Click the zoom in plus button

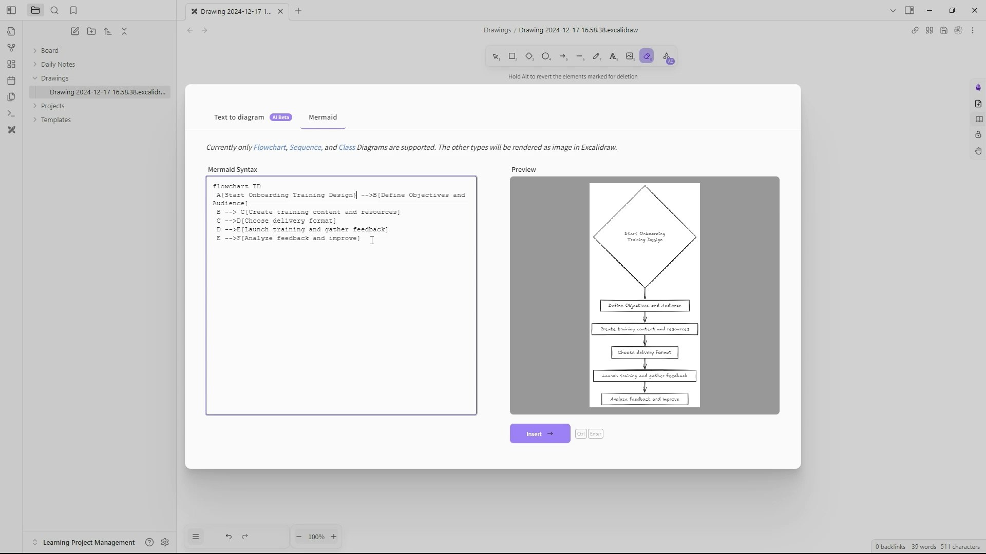click(x=334, y=537)
